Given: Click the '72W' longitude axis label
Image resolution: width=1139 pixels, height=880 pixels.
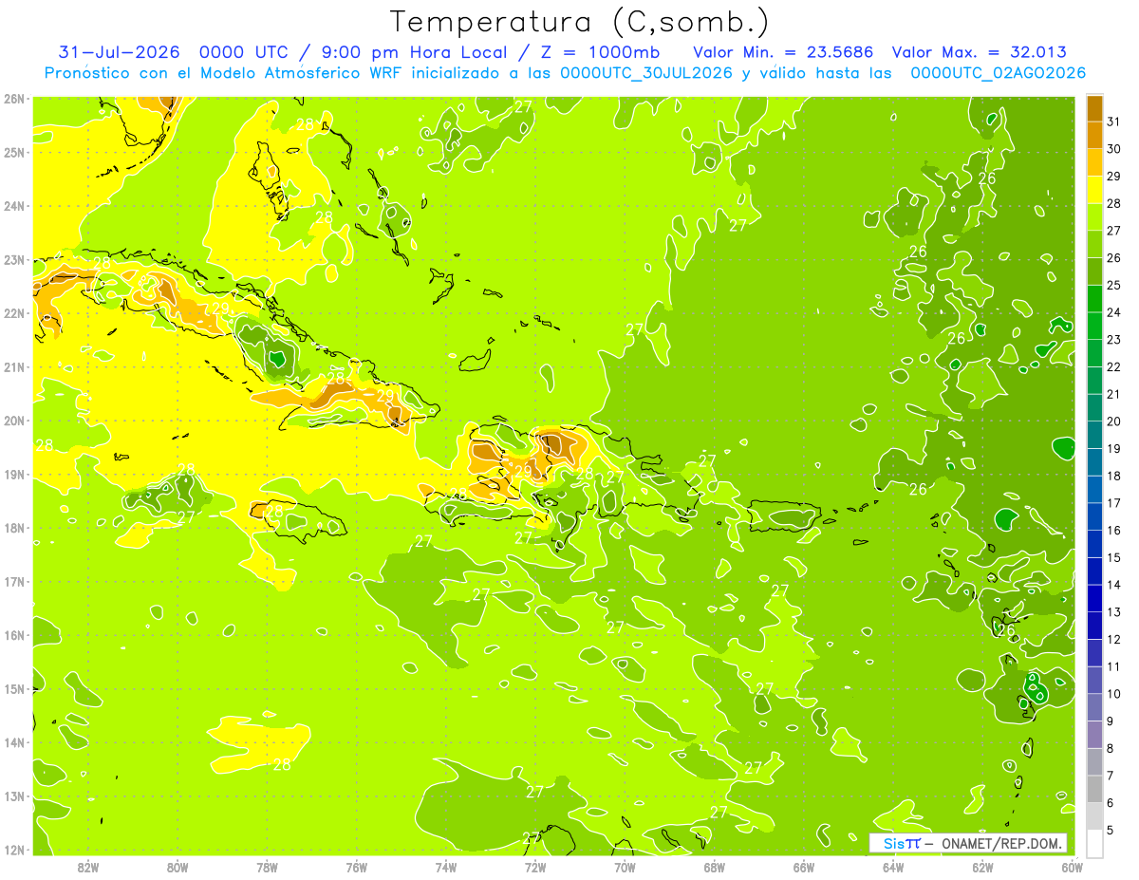Looking at the screenshot, I should [535, 866].
